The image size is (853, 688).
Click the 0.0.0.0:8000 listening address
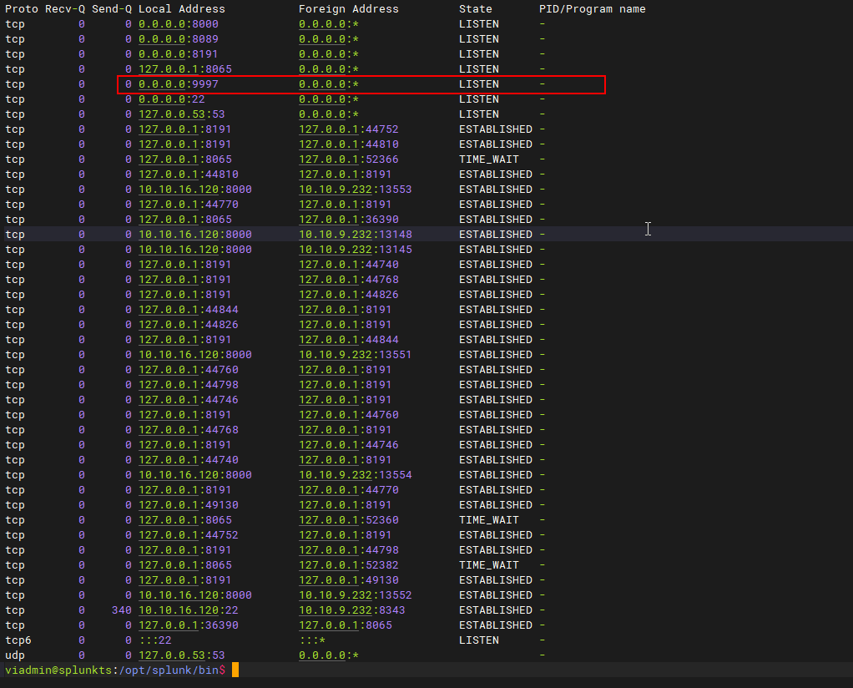click(x=179, y=24)
